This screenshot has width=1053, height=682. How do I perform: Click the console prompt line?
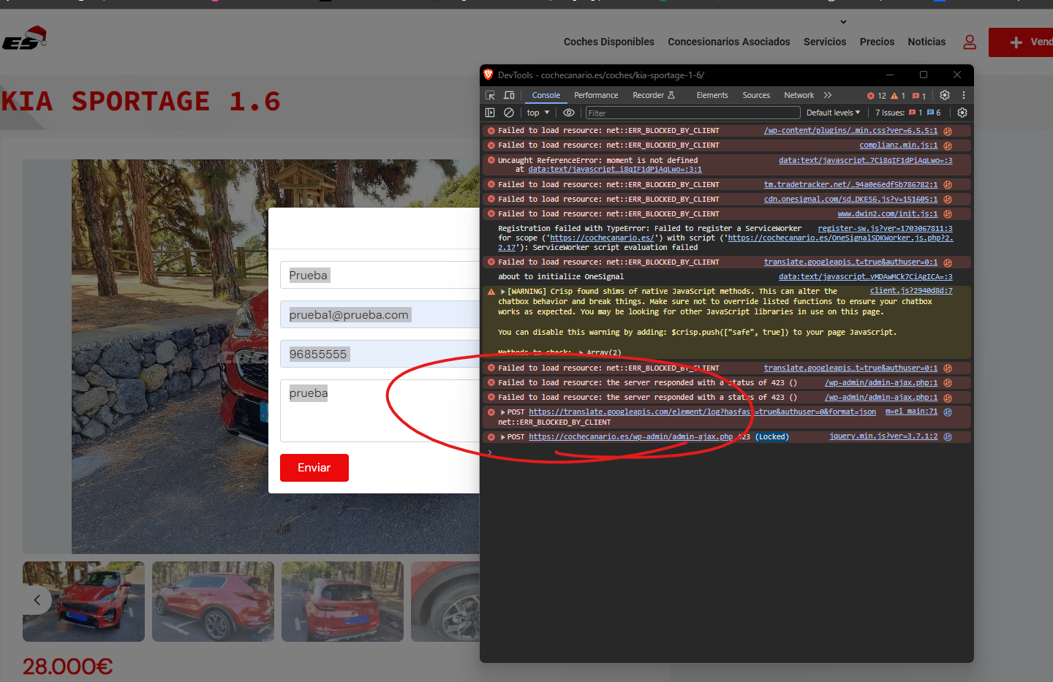pyautogui.click(x=727, y=452)
